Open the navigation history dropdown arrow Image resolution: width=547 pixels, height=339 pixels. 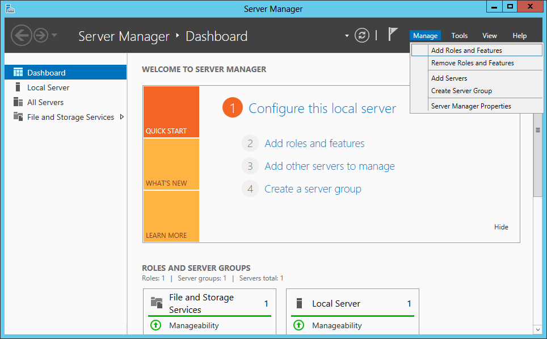(54, 35)
